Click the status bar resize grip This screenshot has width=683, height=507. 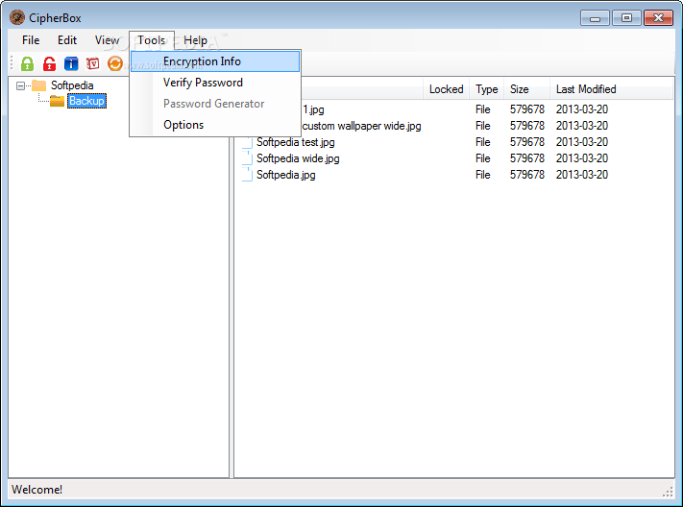point(668,492)
